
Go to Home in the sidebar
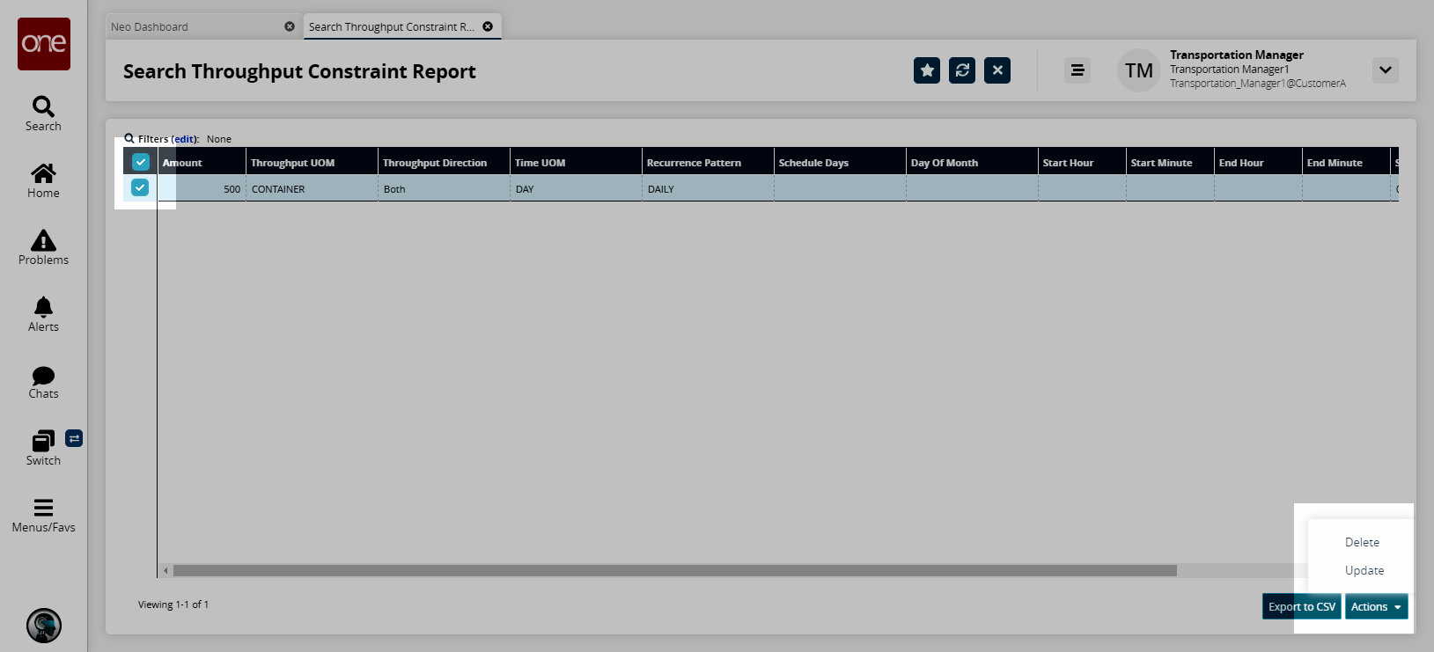point(43,180)
